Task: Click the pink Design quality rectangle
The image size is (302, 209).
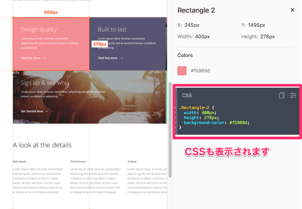Action: (51, 44)
